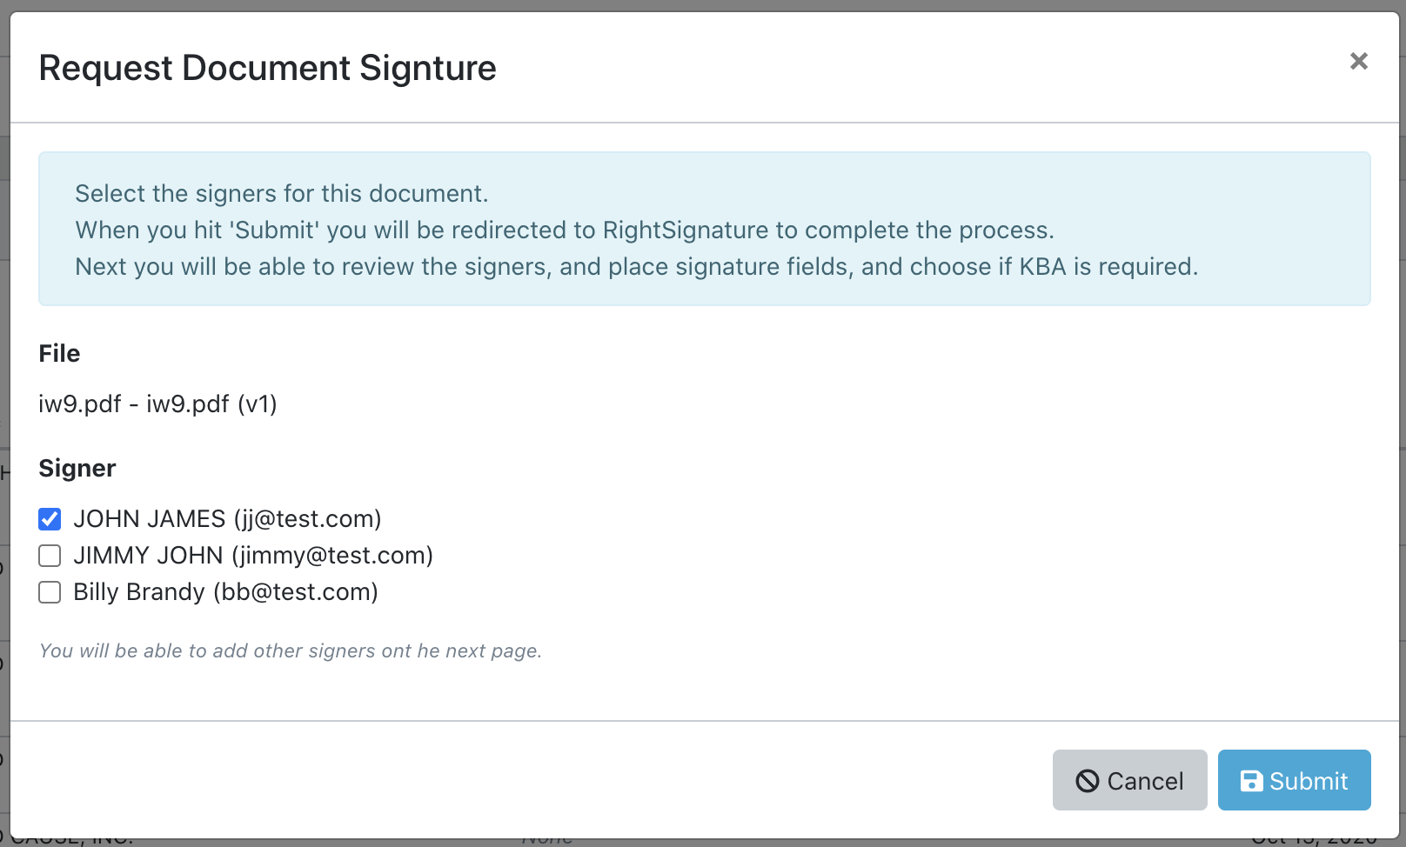Click the Submit button
The width and height of the screenshot is (1406, 847).
tap(1294, 780)
